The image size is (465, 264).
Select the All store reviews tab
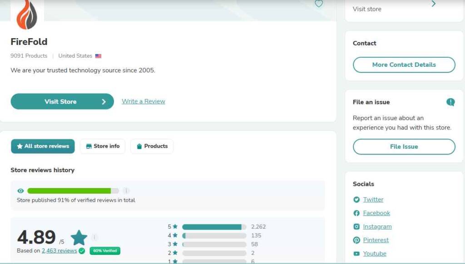(43, 146)
